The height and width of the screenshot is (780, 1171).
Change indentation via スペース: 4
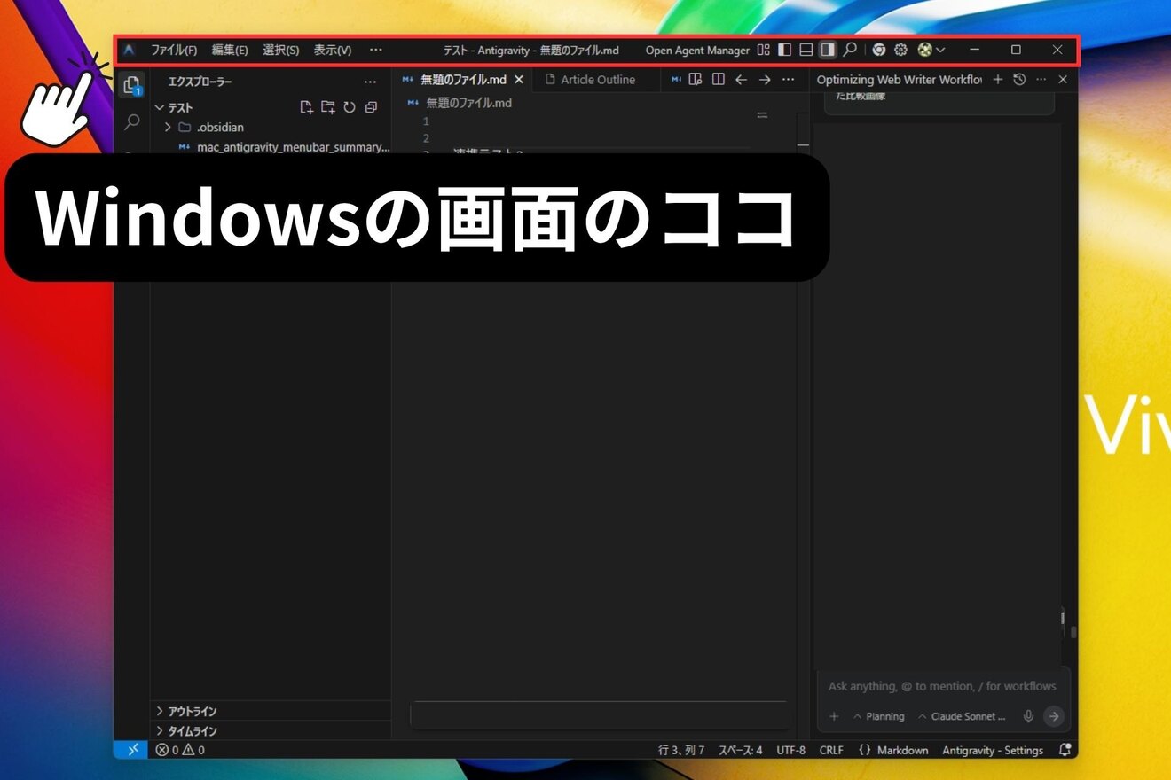pos(740,750)
